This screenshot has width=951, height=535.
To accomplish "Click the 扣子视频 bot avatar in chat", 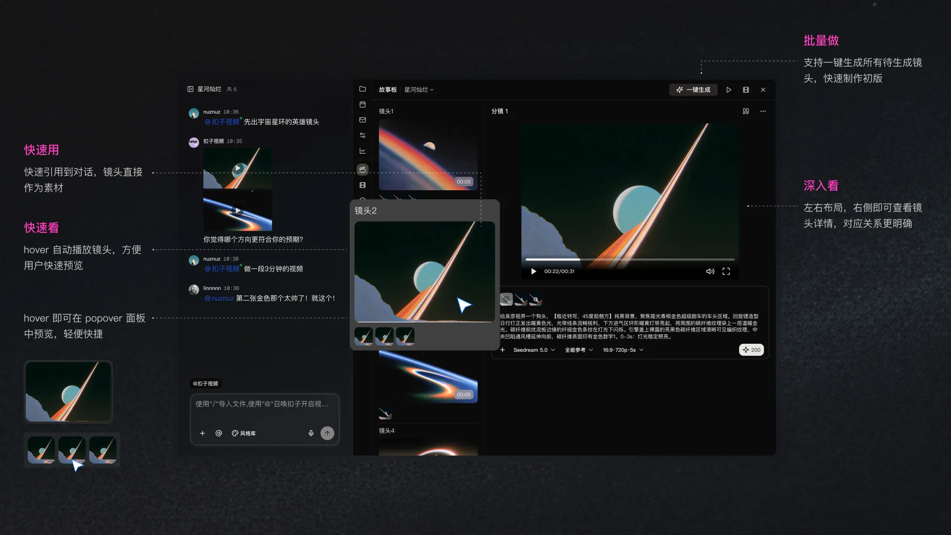I will click(194, 143).
